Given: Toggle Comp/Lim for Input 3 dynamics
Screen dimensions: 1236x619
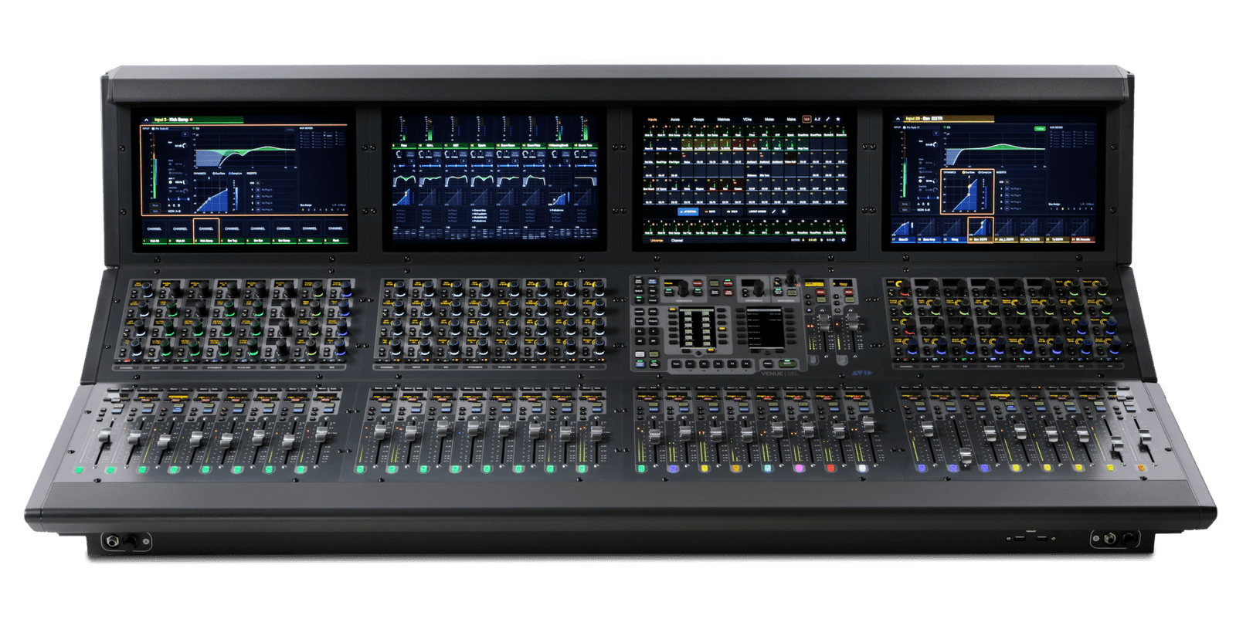Looking at the screenshot, I should 235,174.
